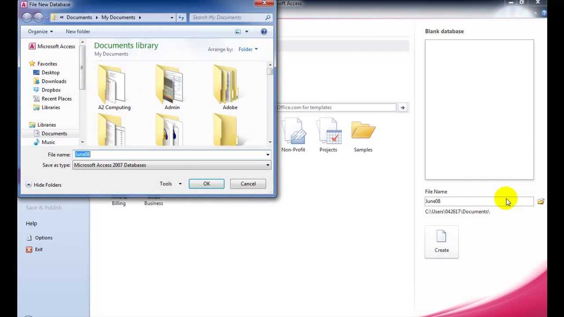Click the Back navigation arrow in dialog

[x=27, y=17]
